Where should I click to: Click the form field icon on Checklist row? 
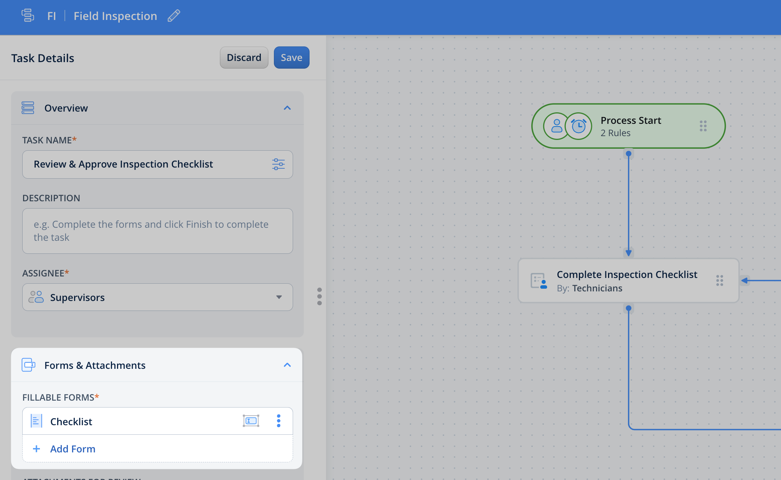coord(251,421)
